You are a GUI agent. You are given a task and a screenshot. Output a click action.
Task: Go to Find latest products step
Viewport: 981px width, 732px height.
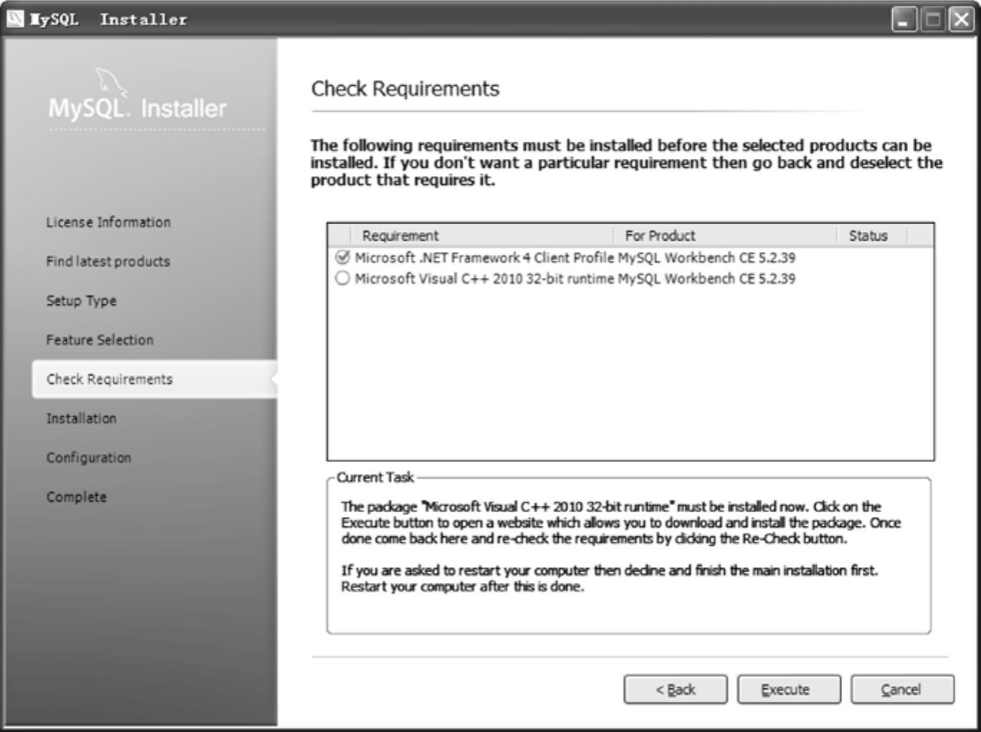click(x=108, y=261)
